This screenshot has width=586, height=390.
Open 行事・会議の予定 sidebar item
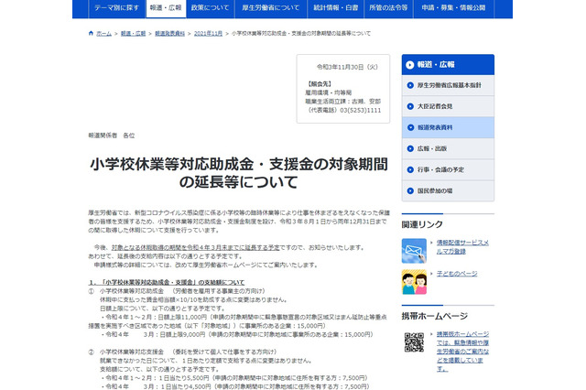point(448,169)
